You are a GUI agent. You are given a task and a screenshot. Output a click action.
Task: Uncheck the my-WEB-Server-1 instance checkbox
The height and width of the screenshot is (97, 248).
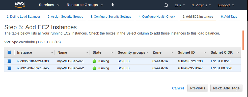9,61
